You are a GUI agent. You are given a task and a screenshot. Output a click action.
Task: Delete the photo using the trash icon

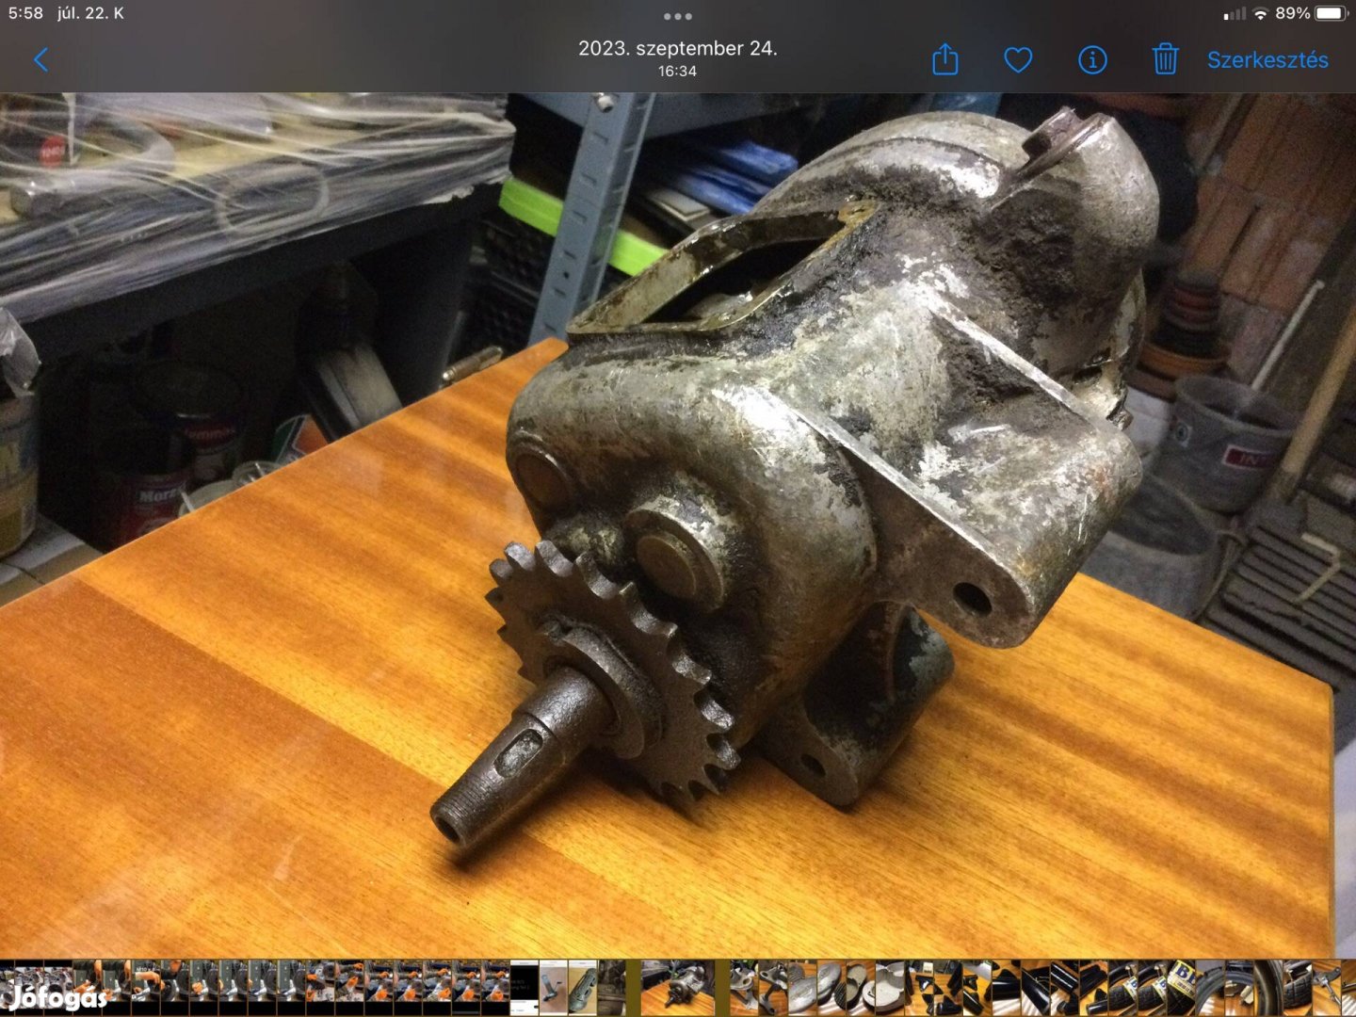click(1165, 59)
